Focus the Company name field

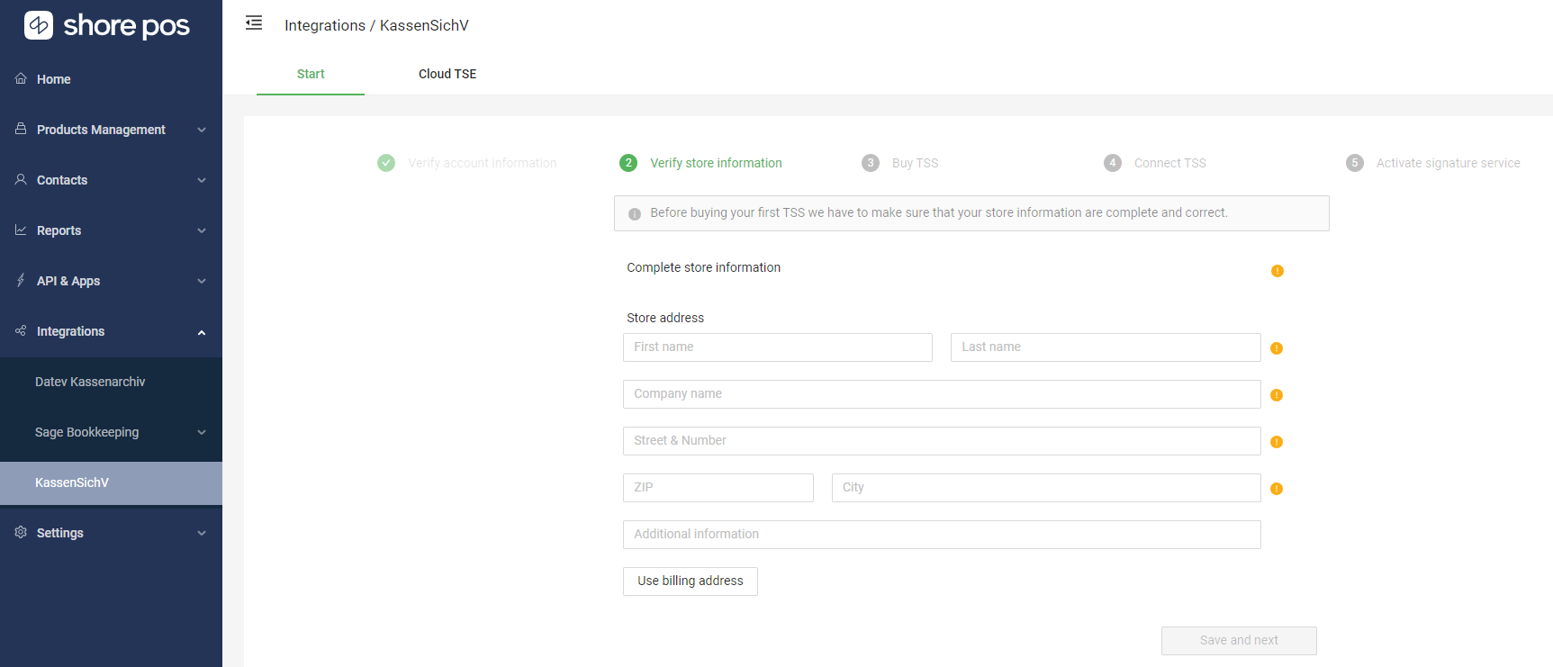[942, 394]
